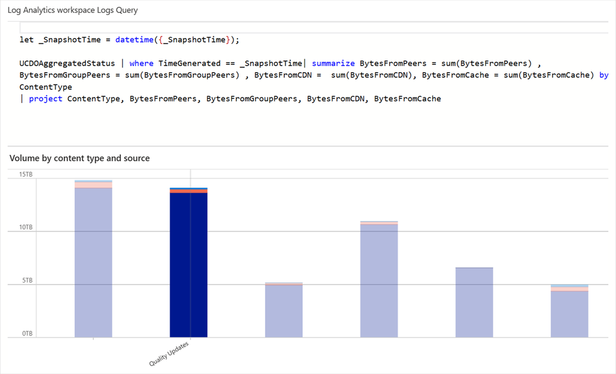Click the 0TB axis label

28,333
